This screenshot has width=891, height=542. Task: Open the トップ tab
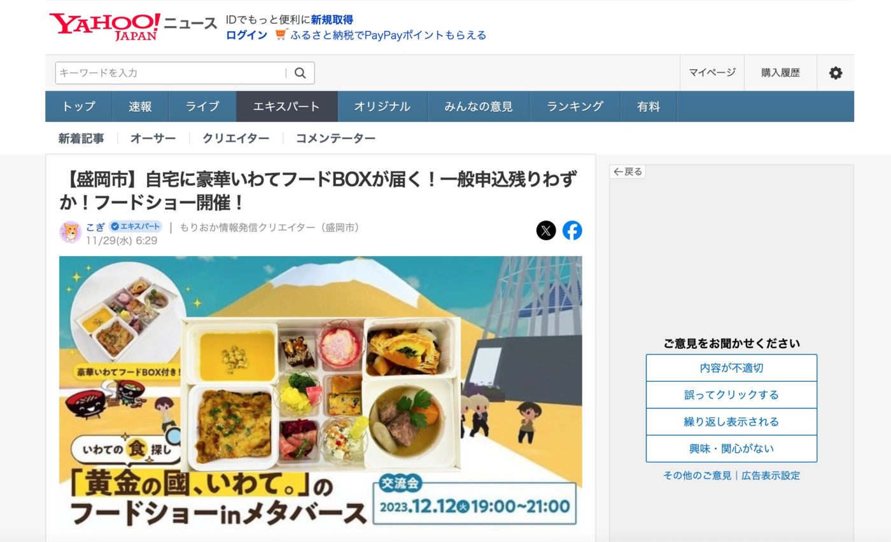79,107
